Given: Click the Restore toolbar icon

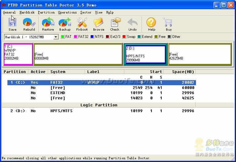Looking at the screenshot, I should coord(48,24).
